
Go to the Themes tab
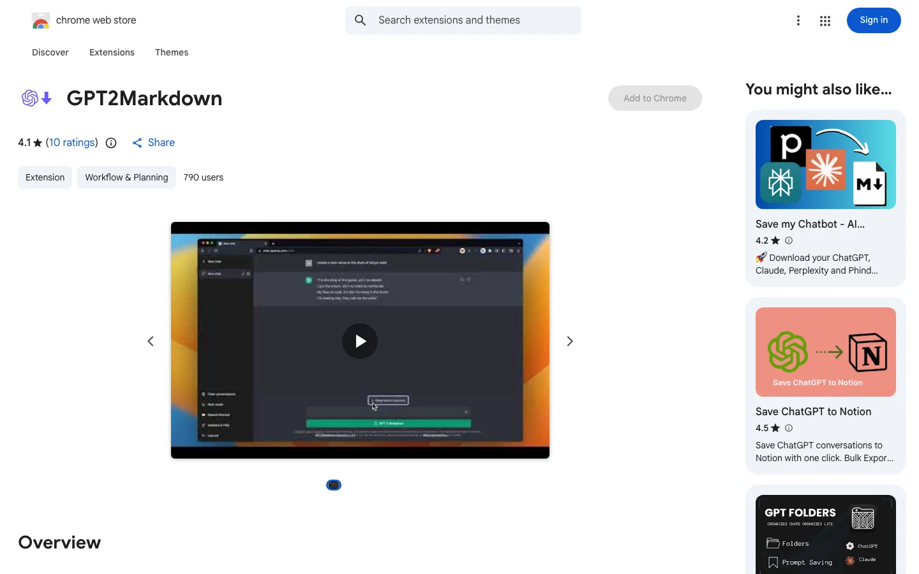click(172, 52)
